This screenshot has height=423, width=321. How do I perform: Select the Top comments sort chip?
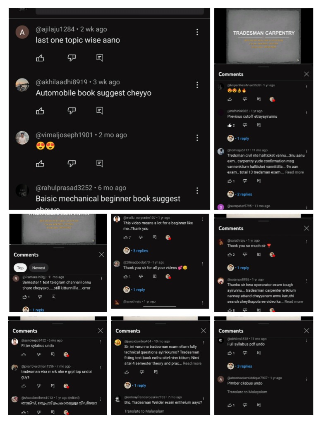point(20,268)
